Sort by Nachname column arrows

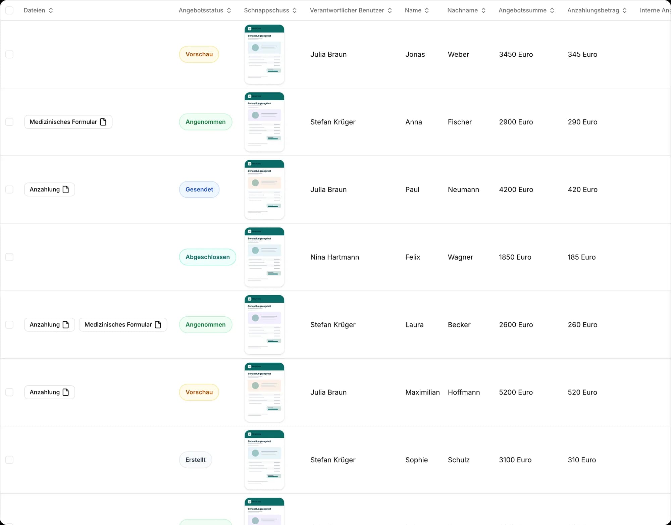tap(483, 10)
